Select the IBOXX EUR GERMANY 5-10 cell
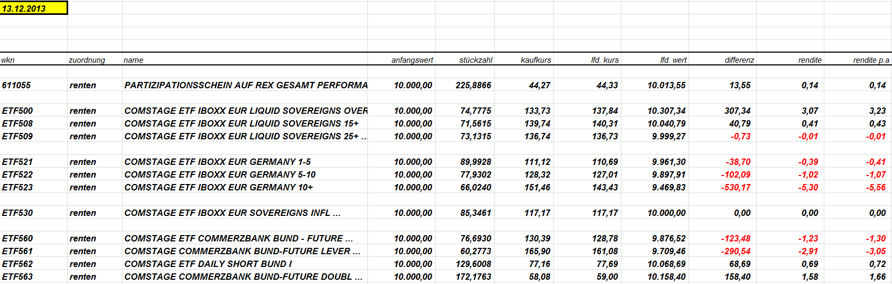Image resolution: width=892 pixels, height=284 pixels. click(x=245, y=174)
